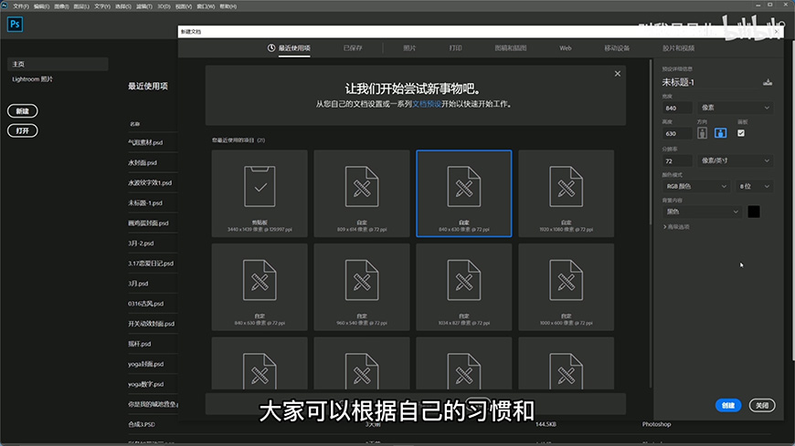Click the 打开 button on home screen
795x446 pixels.
(x=22, y=130)
